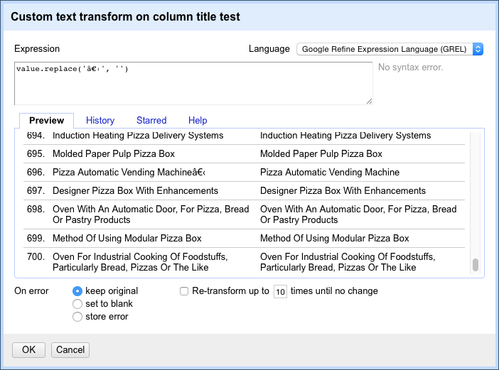Select the set to blank option
Viewport: 499px width, 370px height.
click(x=77, y=304)
